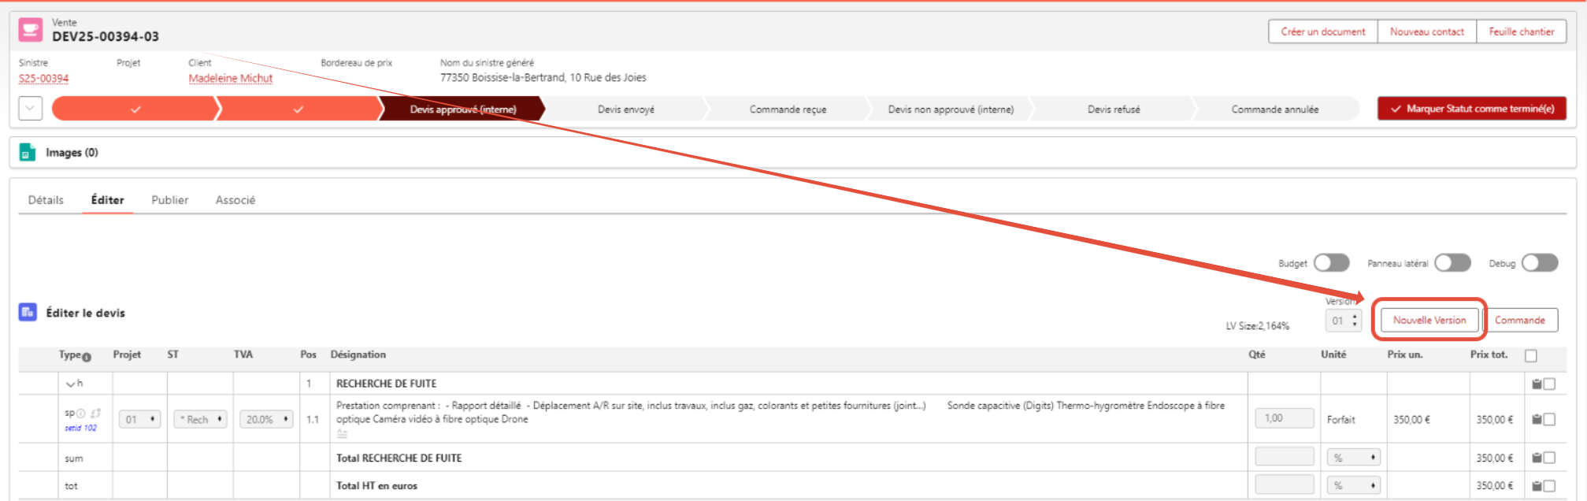The width and height of the screenshot is (1587, 501).
Task: Click the teal Images section icon
Action: (x=28, y=153)
